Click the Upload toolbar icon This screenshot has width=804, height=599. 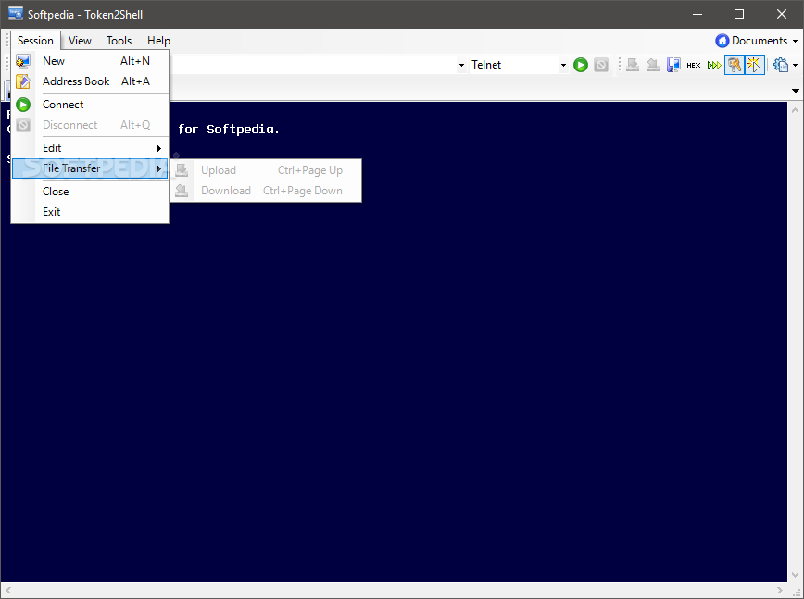tap(633, 65)
